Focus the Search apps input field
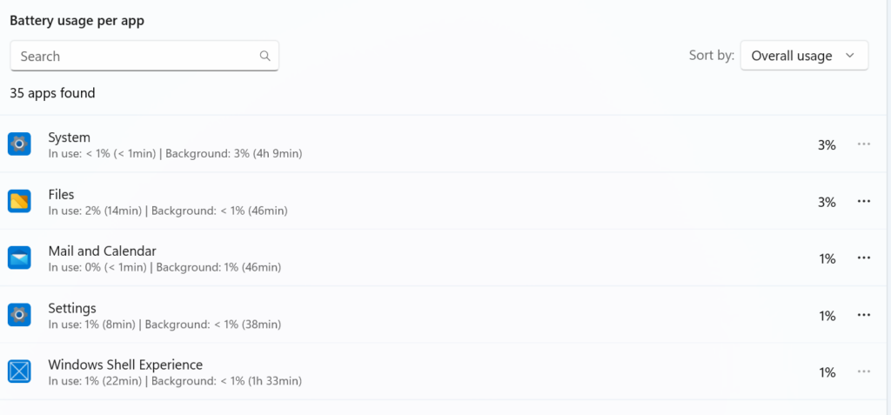891x415 pixels. (144, 56)
